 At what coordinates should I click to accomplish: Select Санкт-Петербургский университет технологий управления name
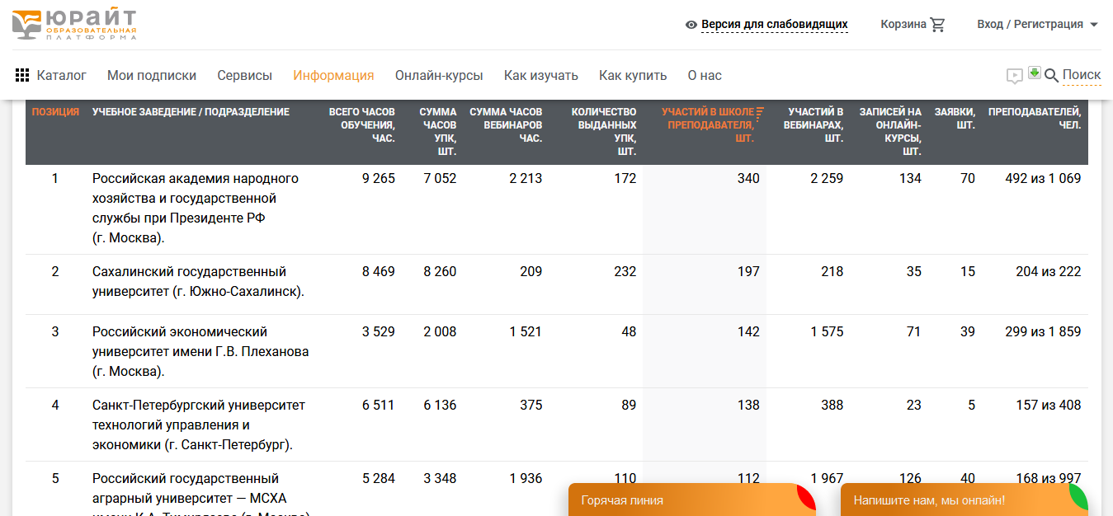199,425
